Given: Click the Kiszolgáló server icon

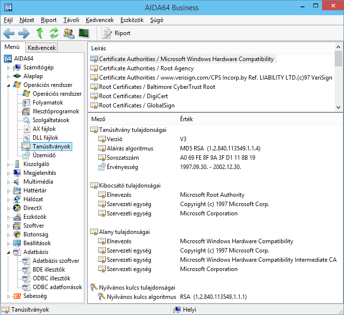Looking at the screenshot, I should pyautogui.click(x=17, y=164).
